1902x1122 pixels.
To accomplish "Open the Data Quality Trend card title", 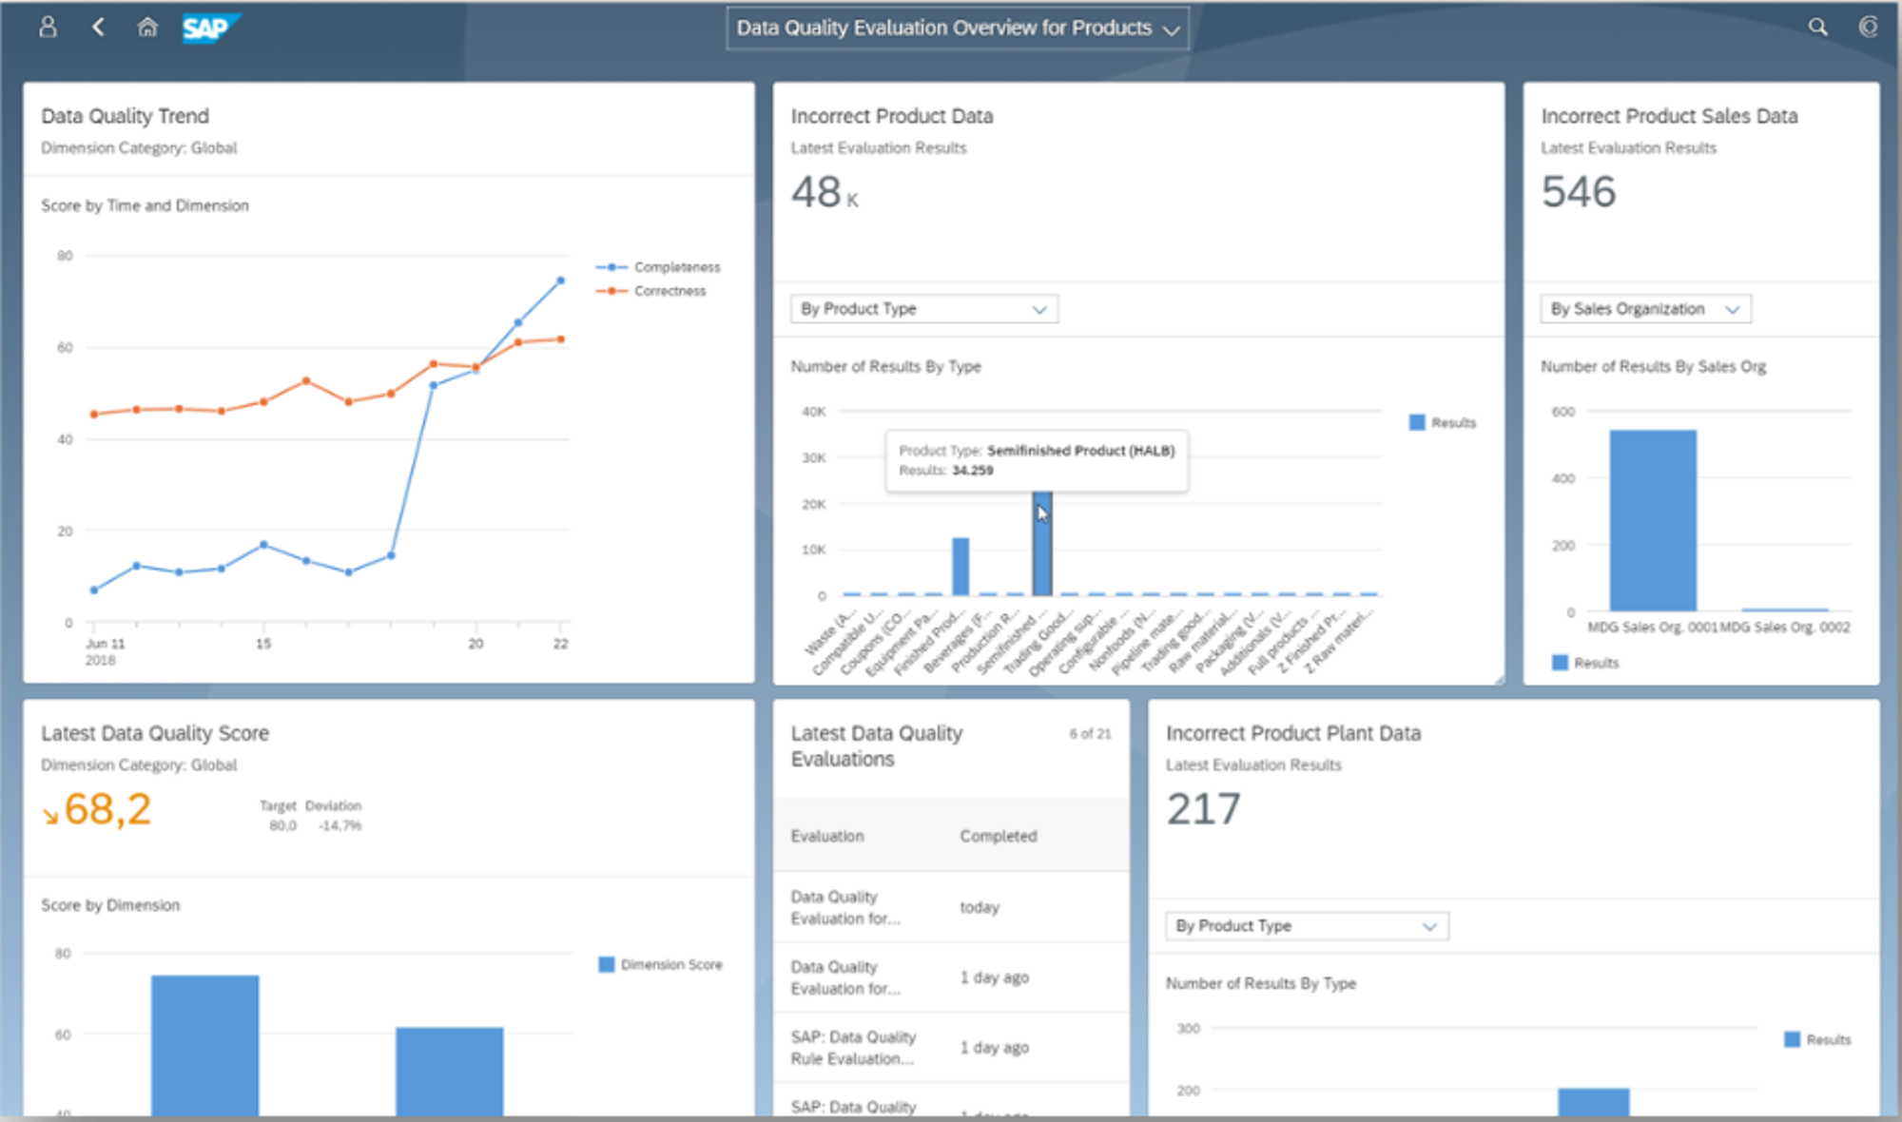I will click(125, 116).
